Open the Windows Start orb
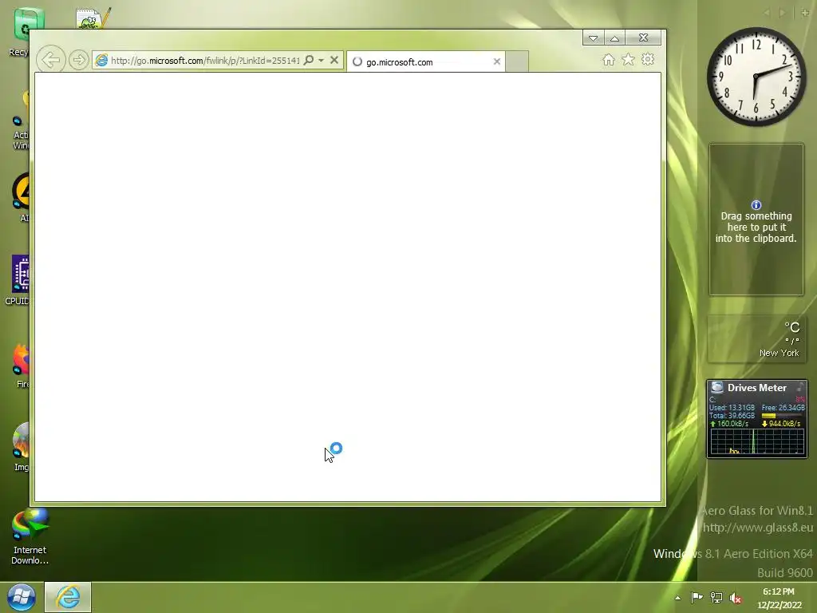 [21, 597]
